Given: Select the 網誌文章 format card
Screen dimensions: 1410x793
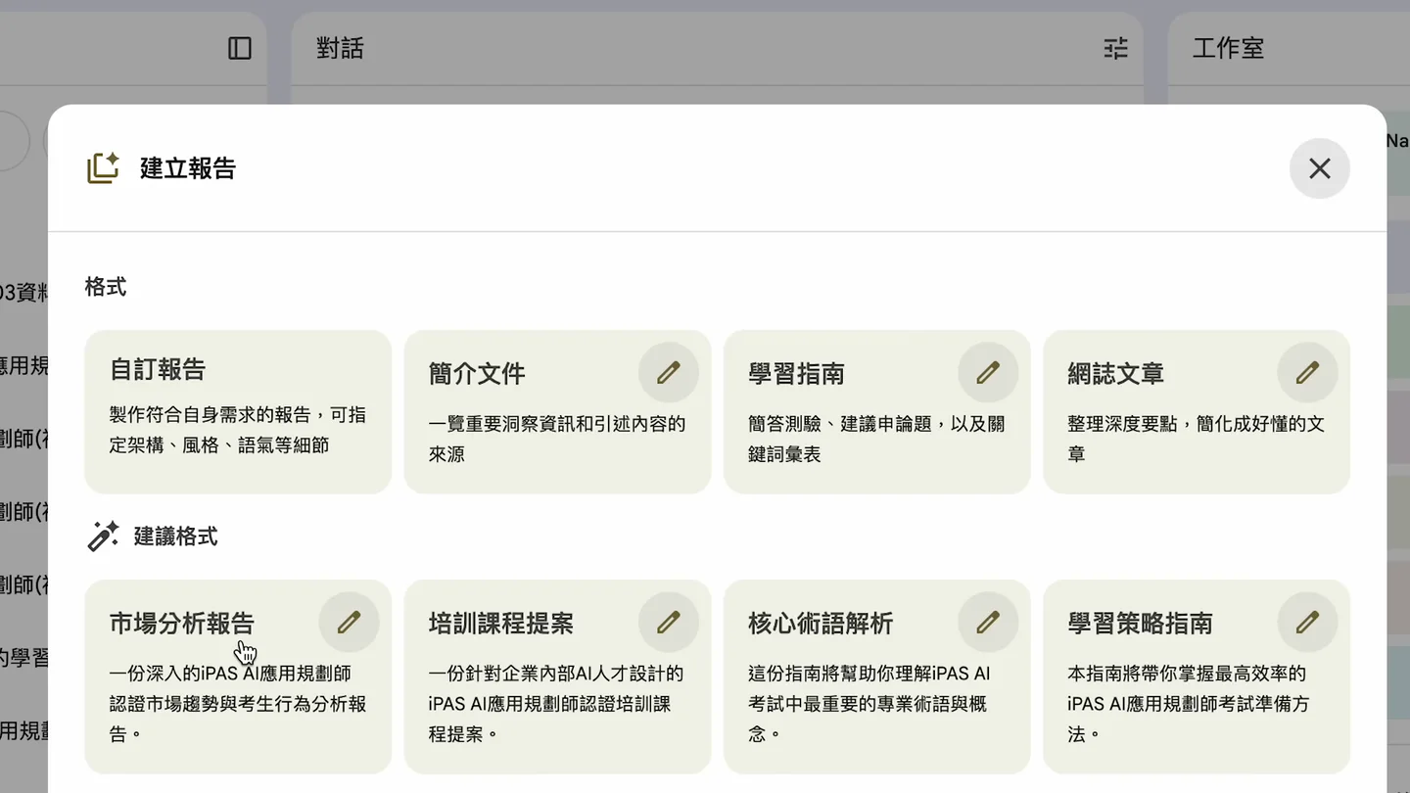Looking at the screenshot, I should (1197, 412).
